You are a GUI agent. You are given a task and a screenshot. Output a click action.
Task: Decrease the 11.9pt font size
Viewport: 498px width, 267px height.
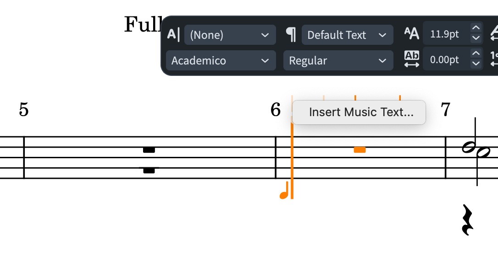click(476, 37)
